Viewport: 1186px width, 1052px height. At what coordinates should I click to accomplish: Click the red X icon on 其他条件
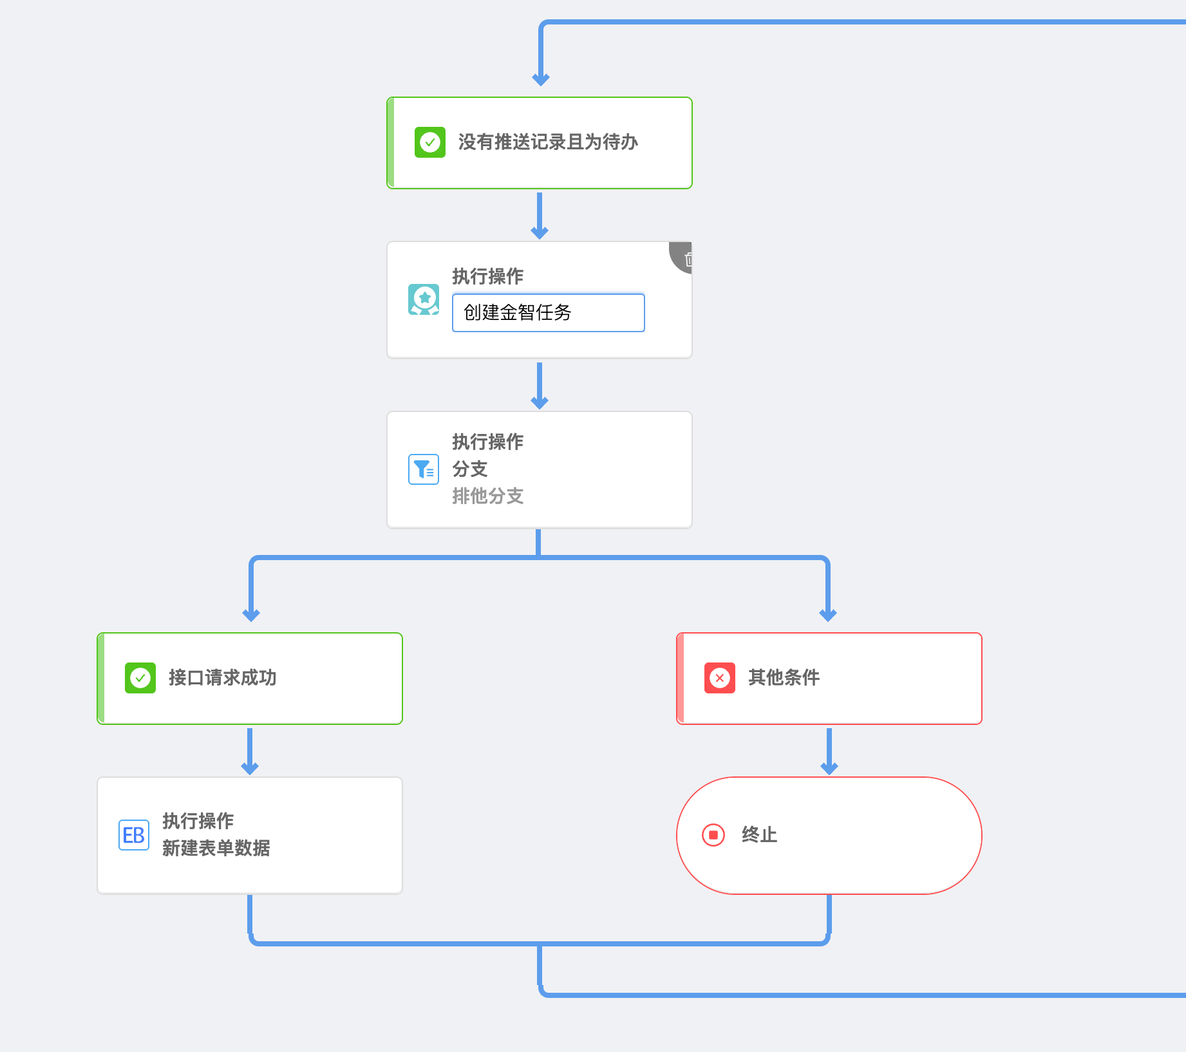point(720,678)
